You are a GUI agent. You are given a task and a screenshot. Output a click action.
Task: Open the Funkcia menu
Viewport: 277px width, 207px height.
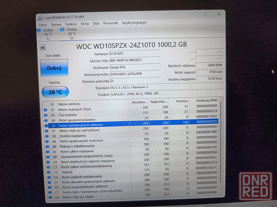[71, 24]
